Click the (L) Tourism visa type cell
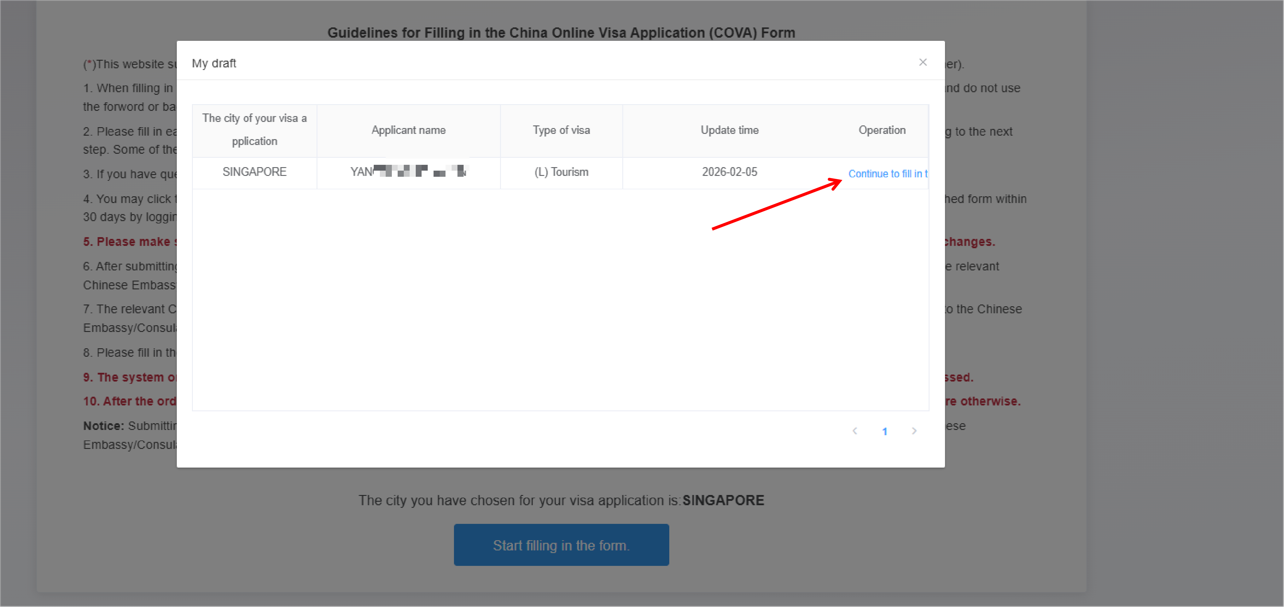The height and width of the screenshot is (607, 1284). 561,172
